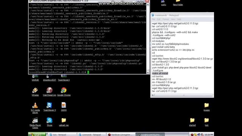Click the 'tar -zxf ssh2-0.11.3.tgz' line
Image resolution: width=242 pixels, height=136 pixels.
[164, 91]
